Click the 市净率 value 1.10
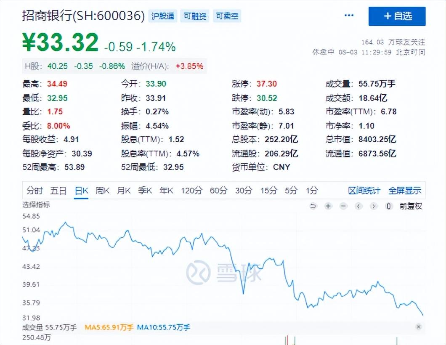The height and width of the screenshot is (345, 446). (x=366, y=126)
